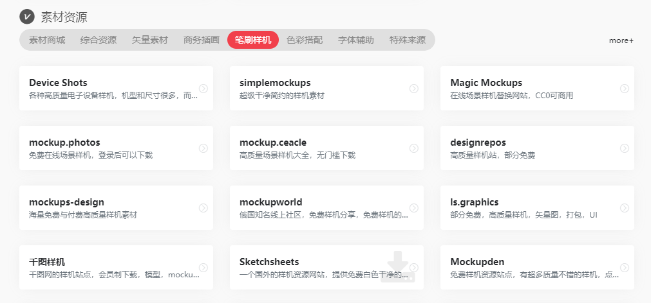The image size is (651, 303).
Task: Go to the 色彩搭配 tab
Action: 305,40
